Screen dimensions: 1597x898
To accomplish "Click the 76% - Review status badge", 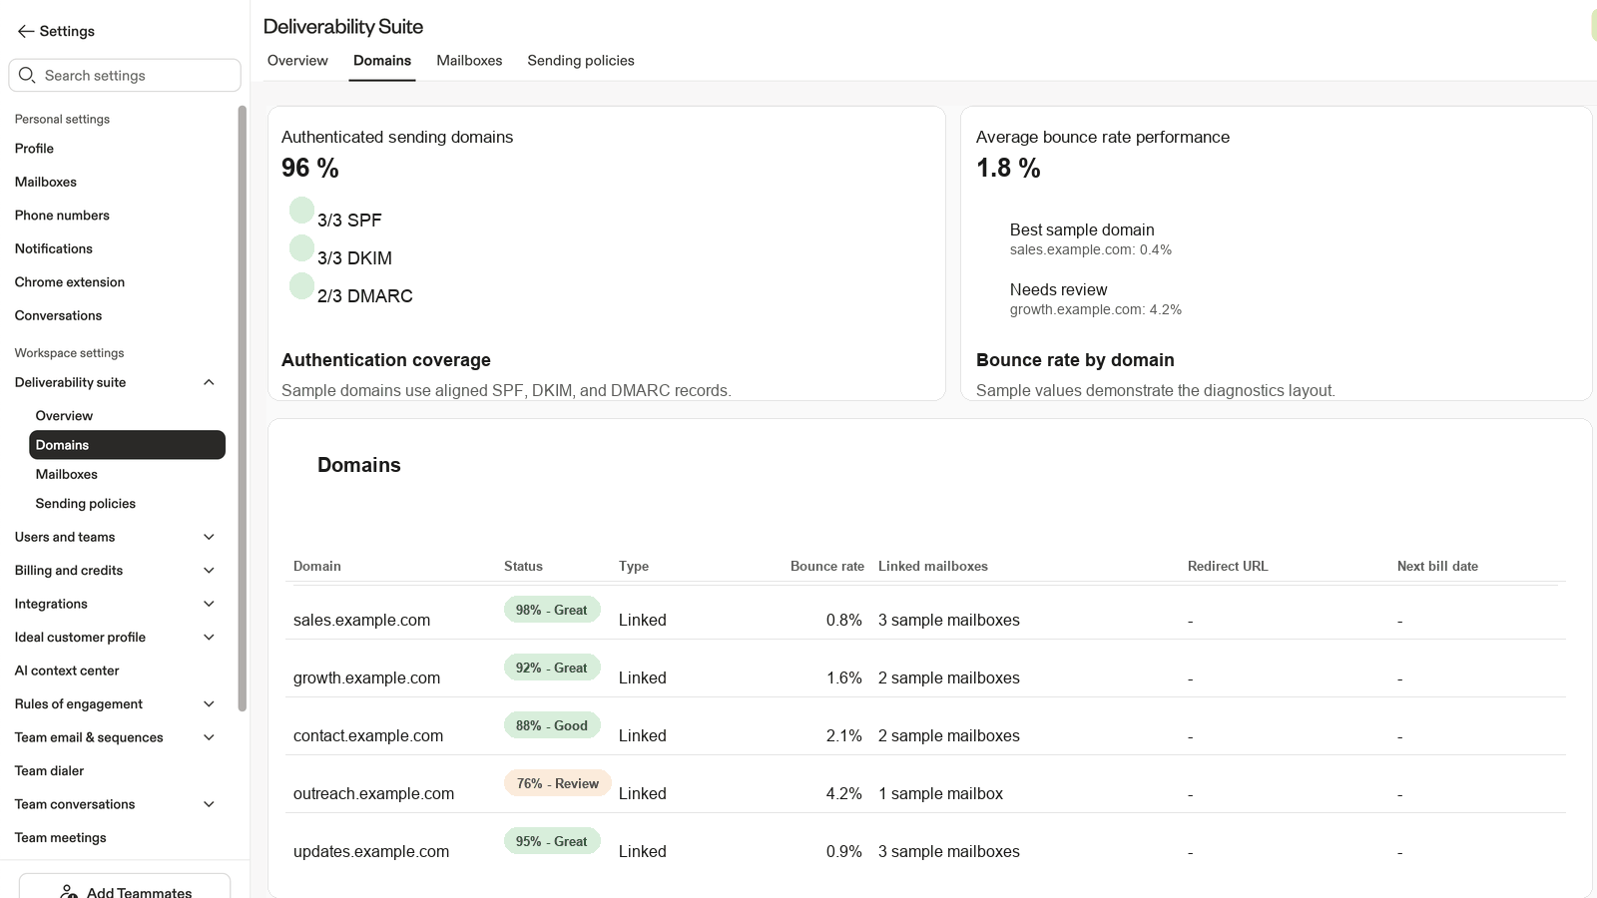I will pyautogui.click(x=558, y=783).
